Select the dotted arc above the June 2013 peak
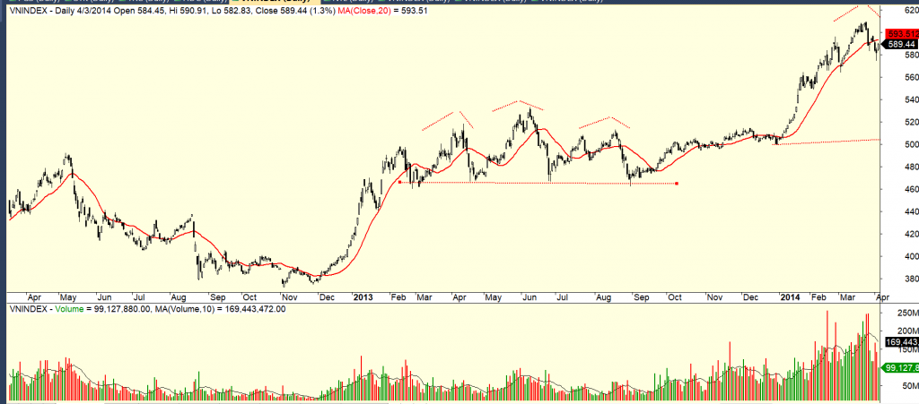Viewport: 919px width, 404px height. [517, 103]
